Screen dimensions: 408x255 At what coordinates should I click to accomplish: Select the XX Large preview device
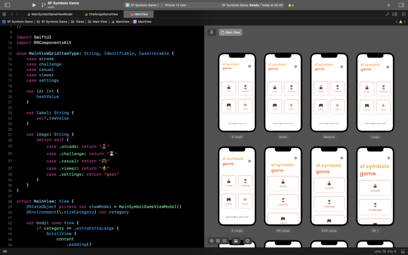point(283,186)
